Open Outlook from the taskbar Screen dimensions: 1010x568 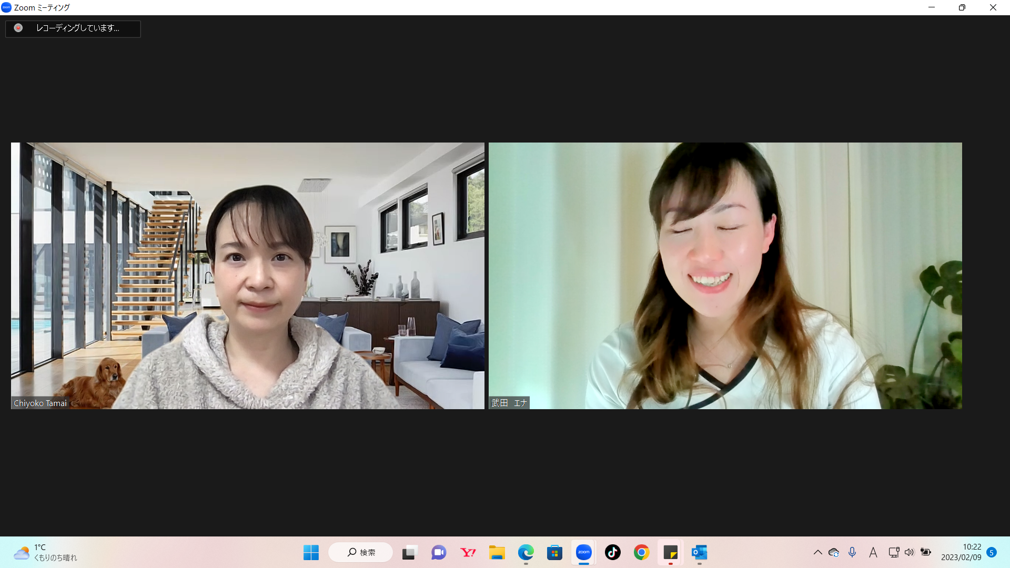click(699, 552)
